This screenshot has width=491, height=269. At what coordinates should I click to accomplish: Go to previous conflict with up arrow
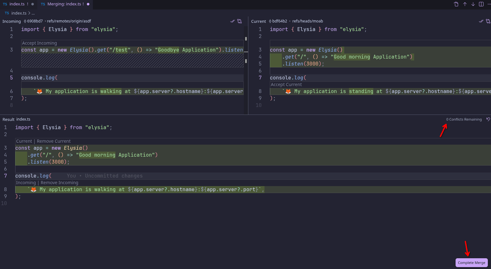pyautogui.click(x=465, y=4)
